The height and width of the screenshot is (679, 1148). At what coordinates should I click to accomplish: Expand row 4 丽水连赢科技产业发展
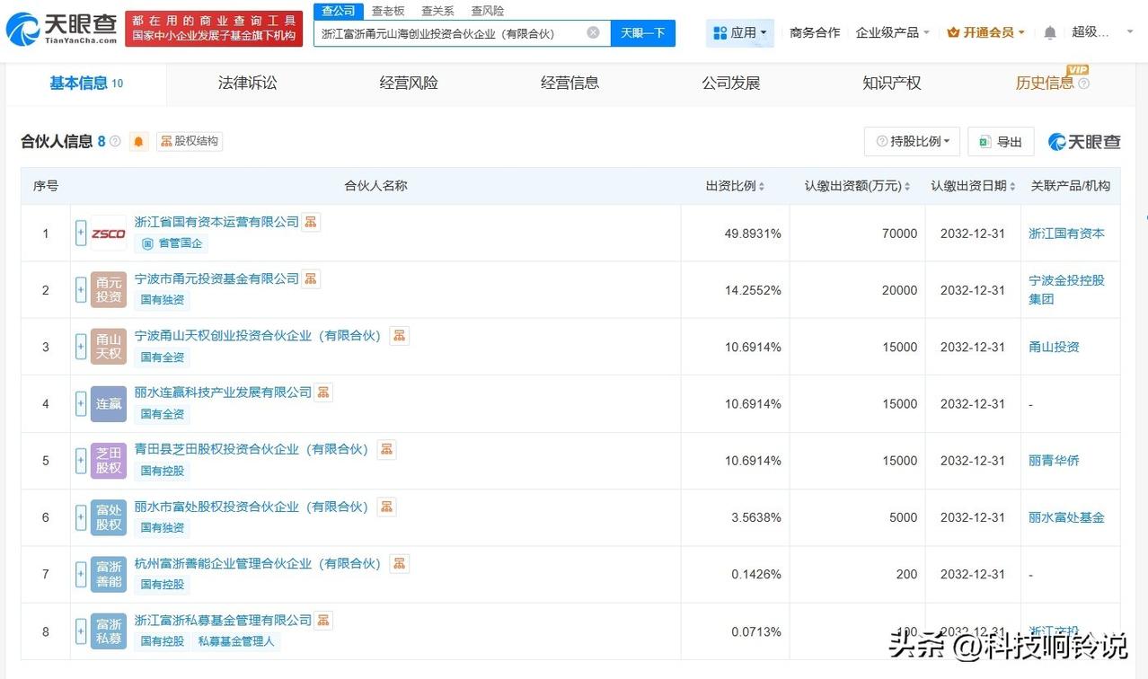pyautogui.click(x=81, y=404)
